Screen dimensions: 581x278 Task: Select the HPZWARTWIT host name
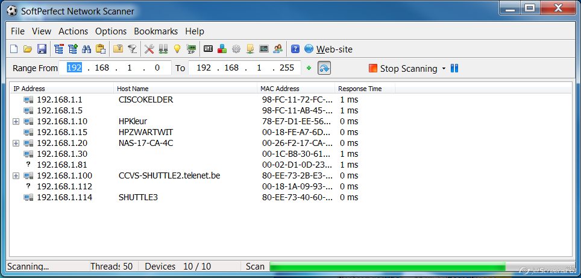[x=146, y=132]
